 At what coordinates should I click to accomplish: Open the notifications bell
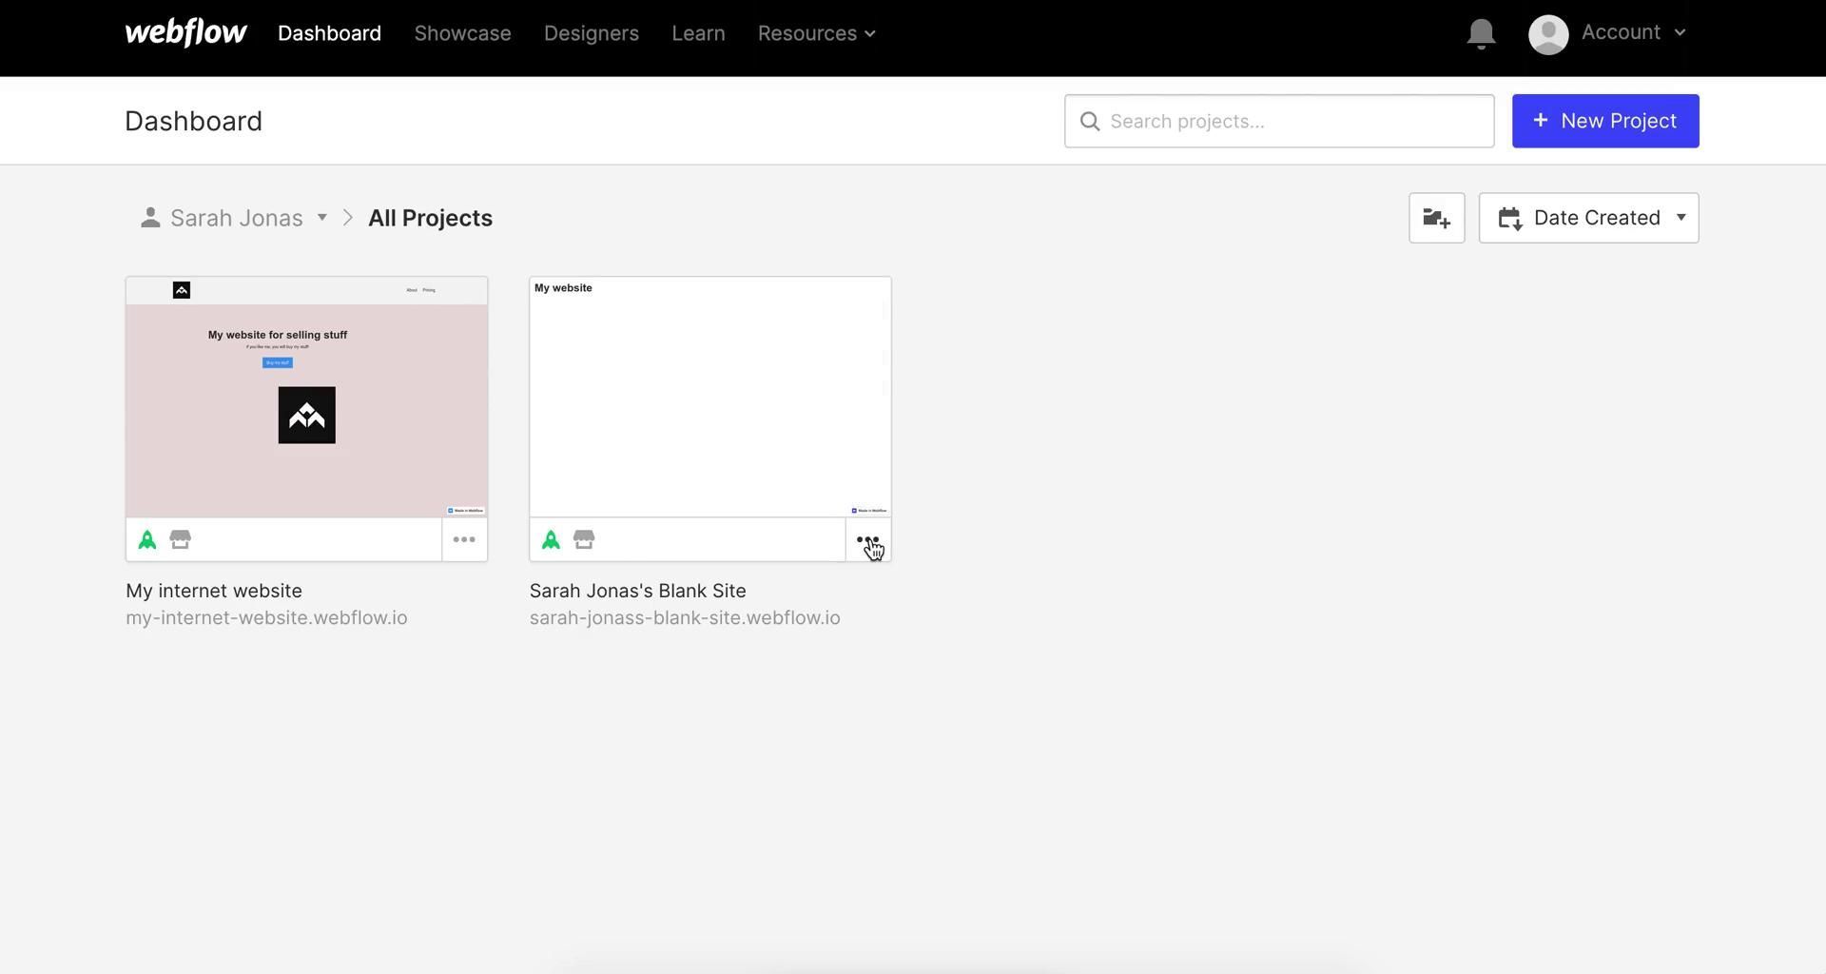click(1481, 34)
